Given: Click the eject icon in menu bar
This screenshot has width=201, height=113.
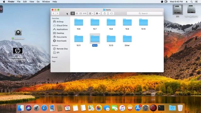Looking at the screenshot, I should point(187,2).
